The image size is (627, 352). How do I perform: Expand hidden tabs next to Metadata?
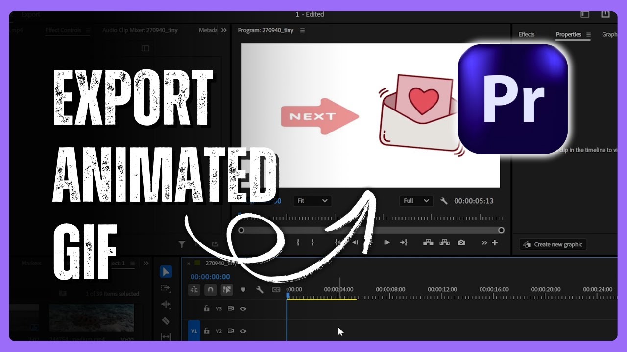[224, 30]
